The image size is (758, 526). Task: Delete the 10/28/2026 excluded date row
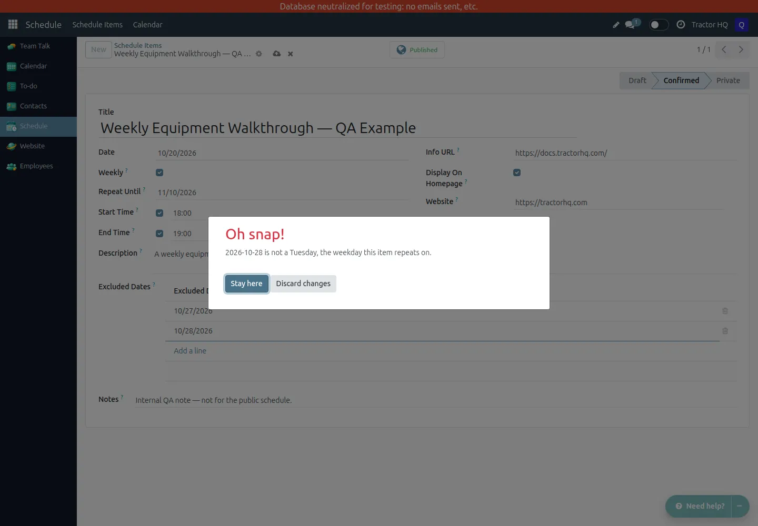725,331
